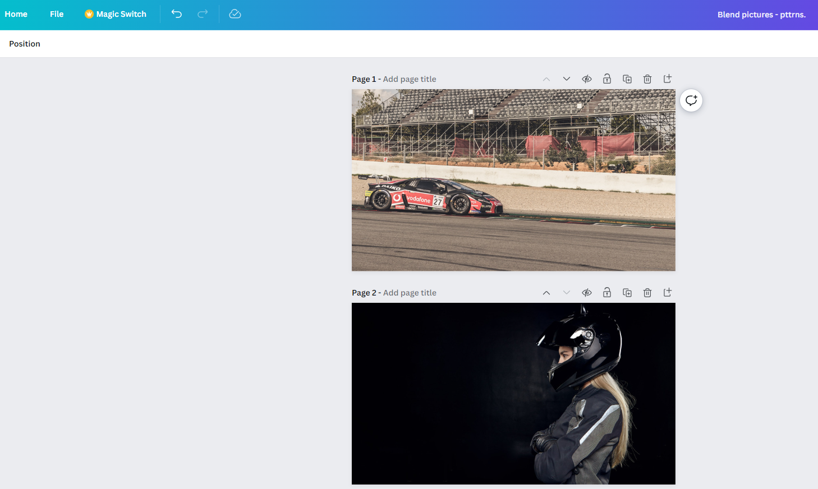Viewport: 818px width, 489px height.
Task: Select the helmet rider image on Page 2
Action: tap(513, 394)
